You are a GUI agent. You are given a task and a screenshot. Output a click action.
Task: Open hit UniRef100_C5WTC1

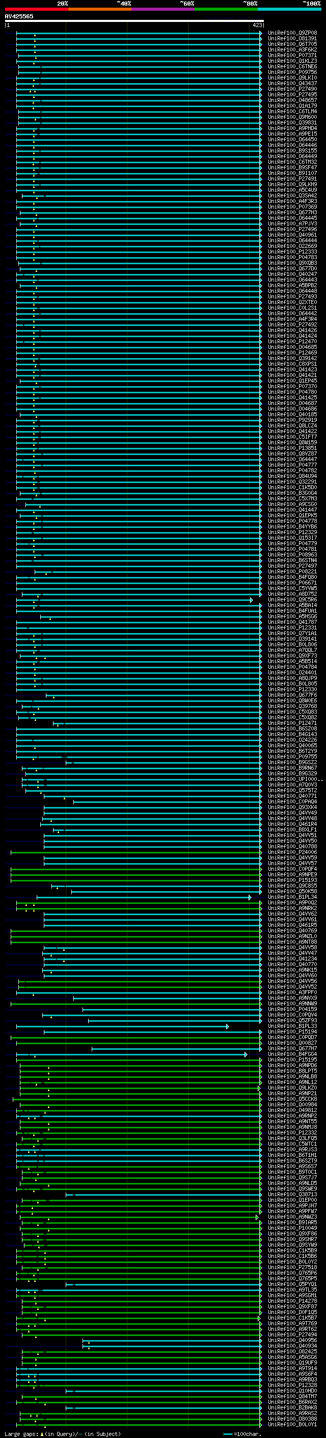point(292,1144)
